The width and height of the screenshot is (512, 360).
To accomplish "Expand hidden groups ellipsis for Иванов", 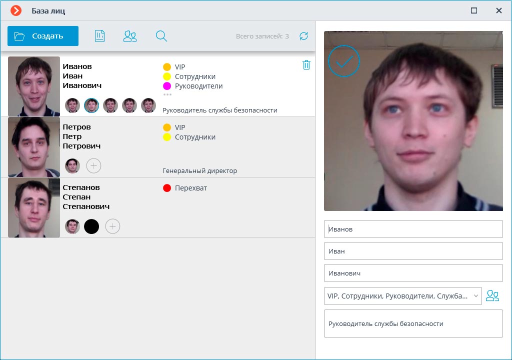I will (x=167, y=94).
